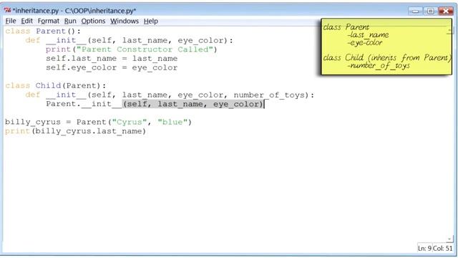Click 'class Child (inherits from Parent)' note text

click(387, 57)
